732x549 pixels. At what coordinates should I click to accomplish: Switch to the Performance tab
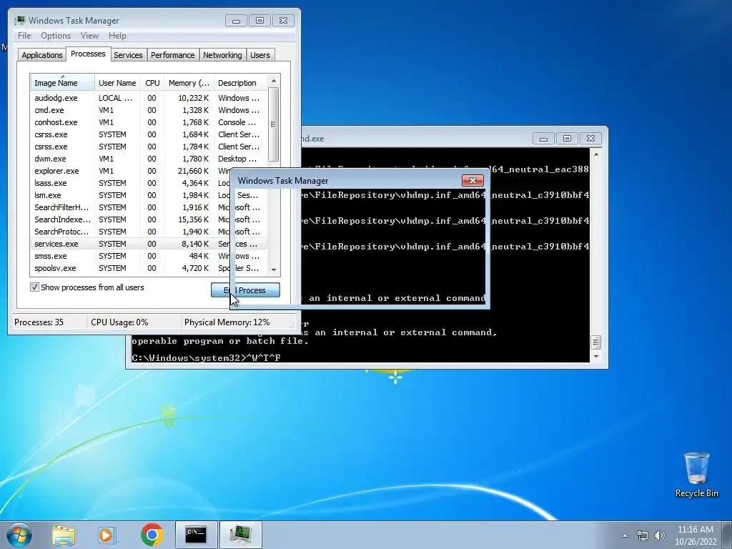point(172,55)
